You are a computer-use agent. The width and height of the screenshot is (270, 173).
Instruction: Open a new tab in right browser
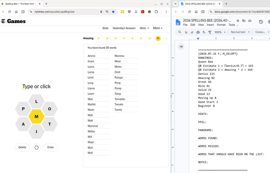click(226, 4)
